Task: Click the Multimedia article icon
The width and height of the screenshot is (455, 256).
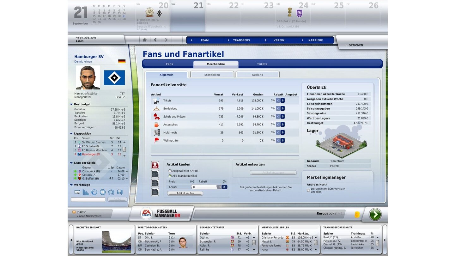Action: coord(156,132)
